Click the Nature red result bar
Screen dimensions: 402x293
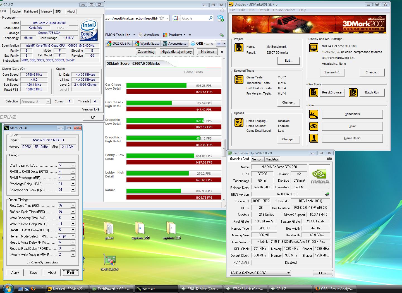pyautogui.click(x=174, y=197)
